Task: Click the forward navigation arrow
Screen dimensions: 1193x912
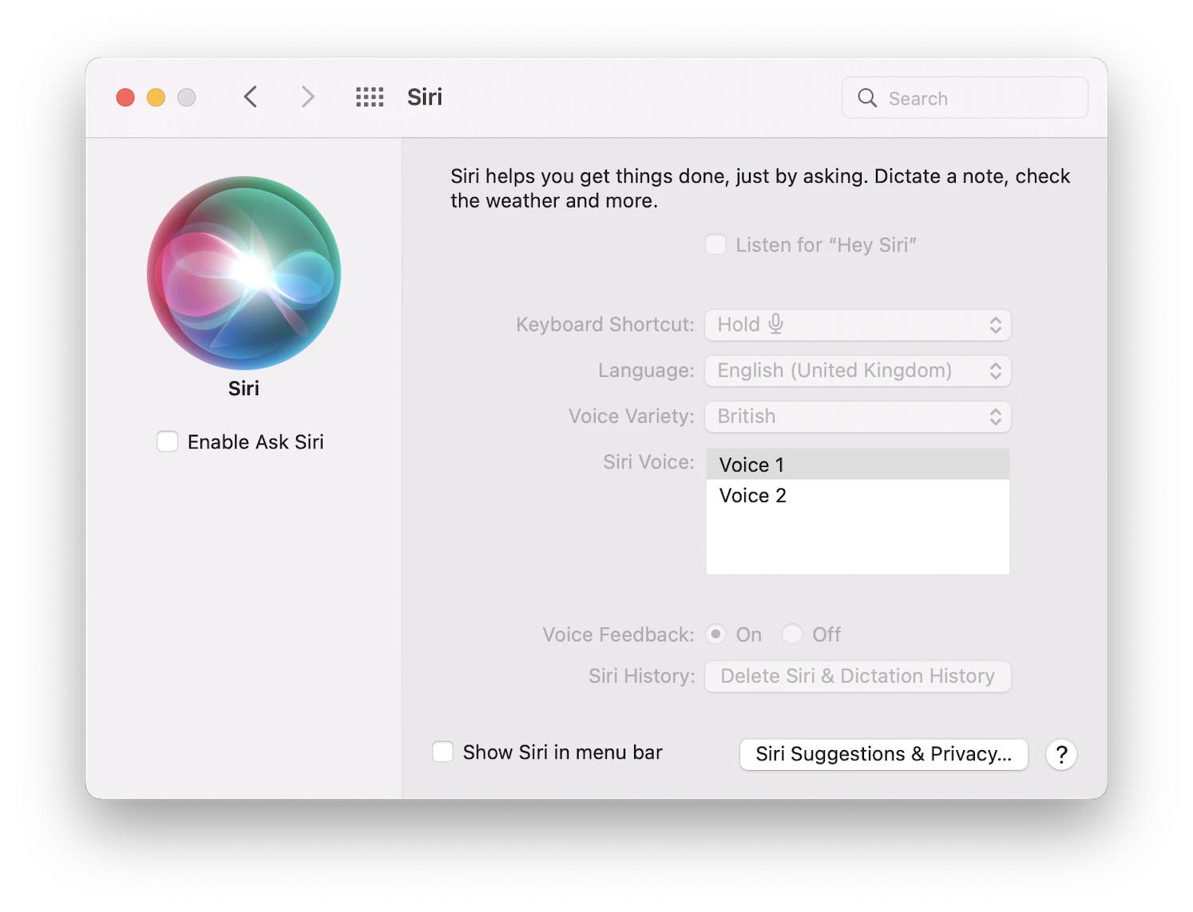Action: click(307, 97)
